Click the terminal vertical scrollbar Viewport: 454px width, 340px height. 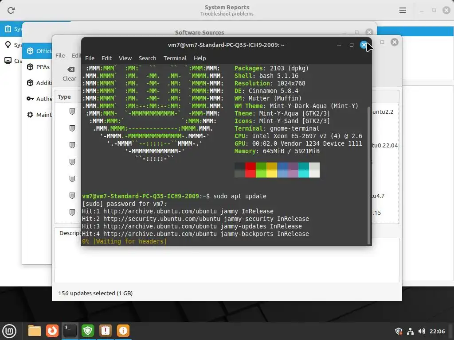coord(369,175)
